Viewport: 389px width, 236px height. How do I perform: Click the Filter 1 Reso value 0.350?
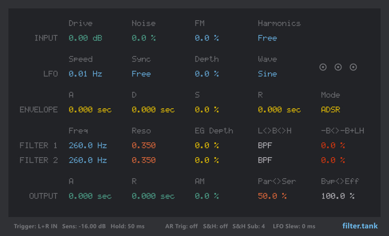144,145
